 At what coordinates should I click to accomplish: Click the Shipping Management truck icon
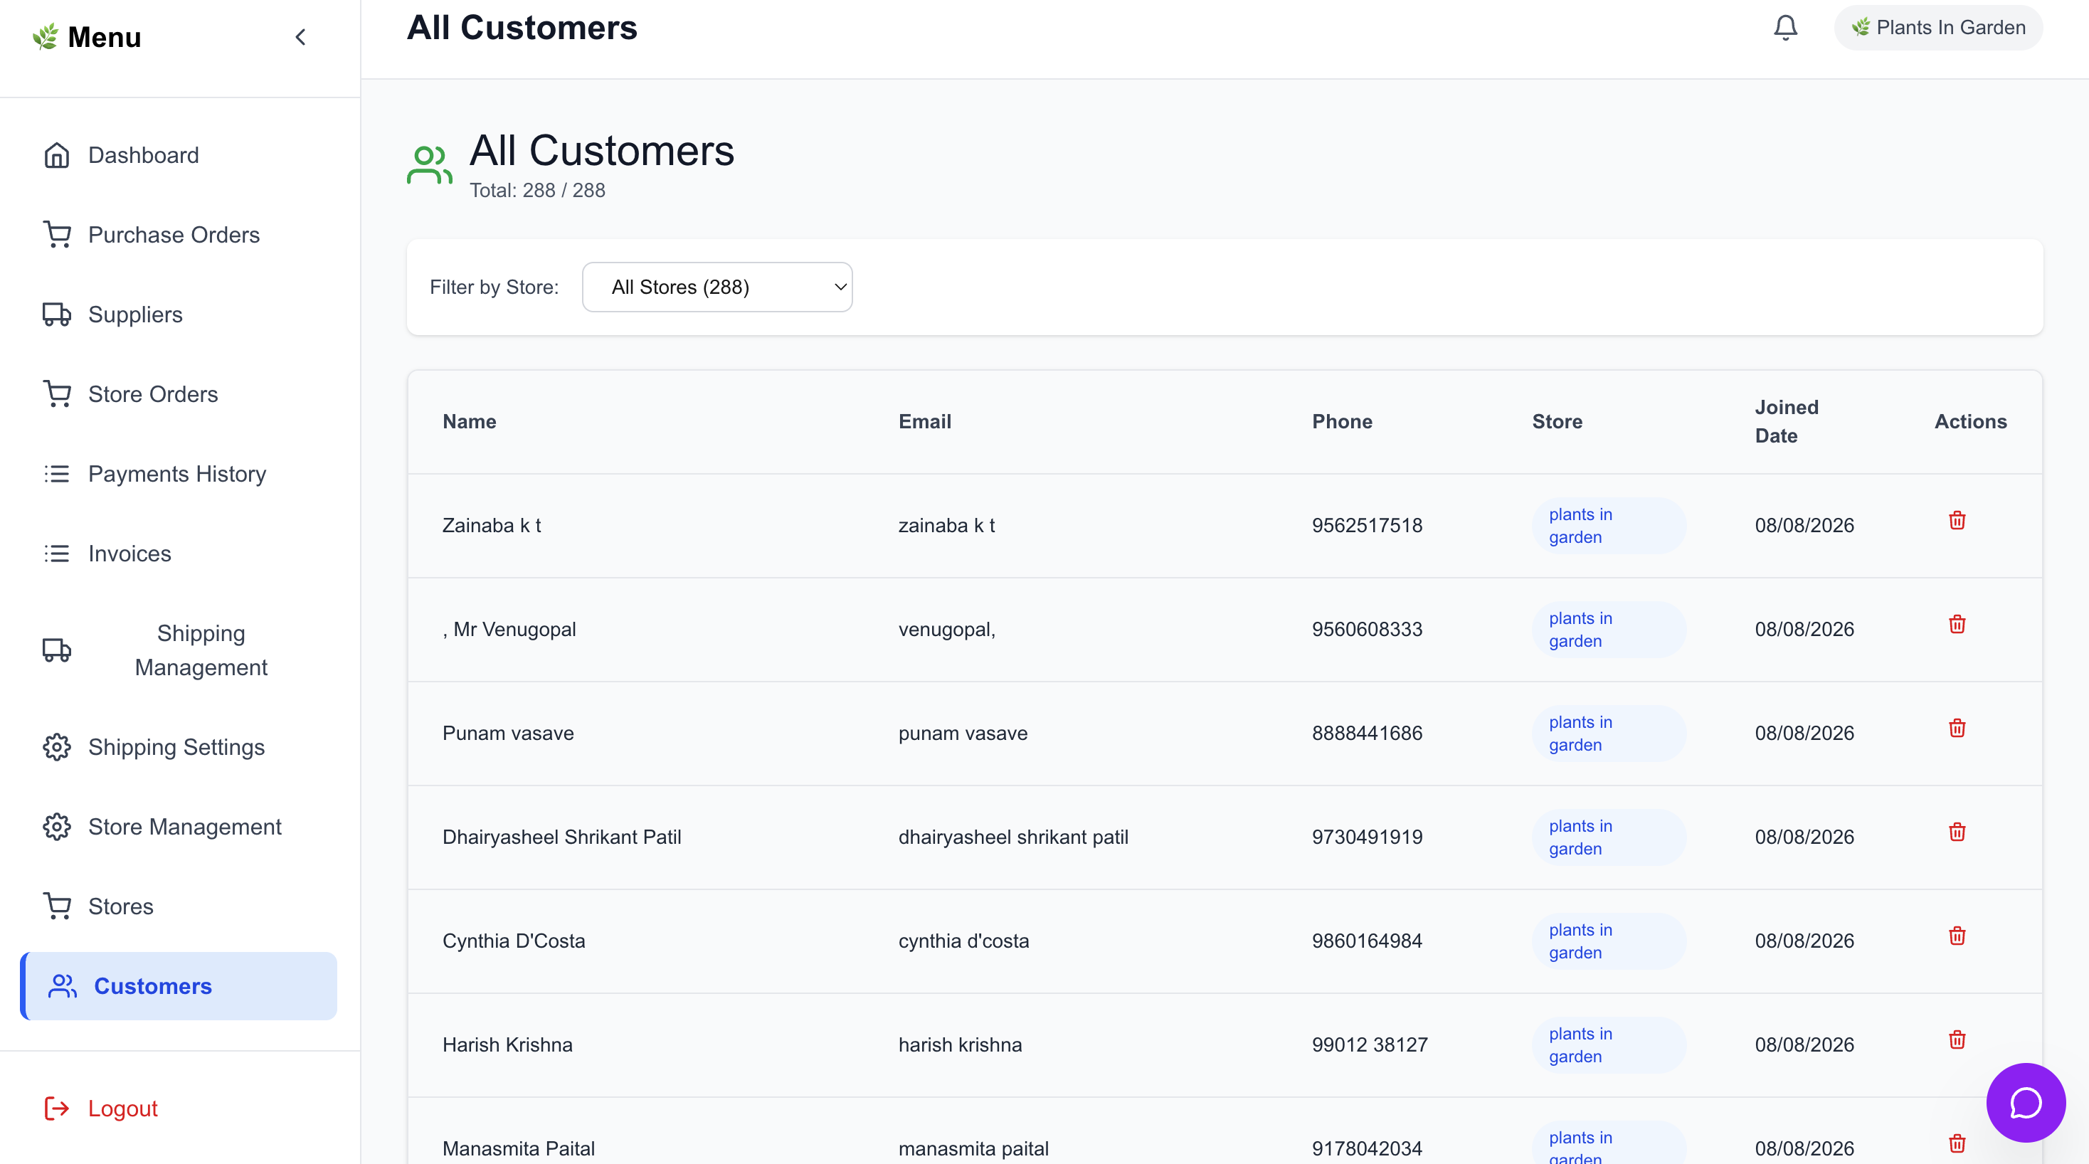point(57,650)
